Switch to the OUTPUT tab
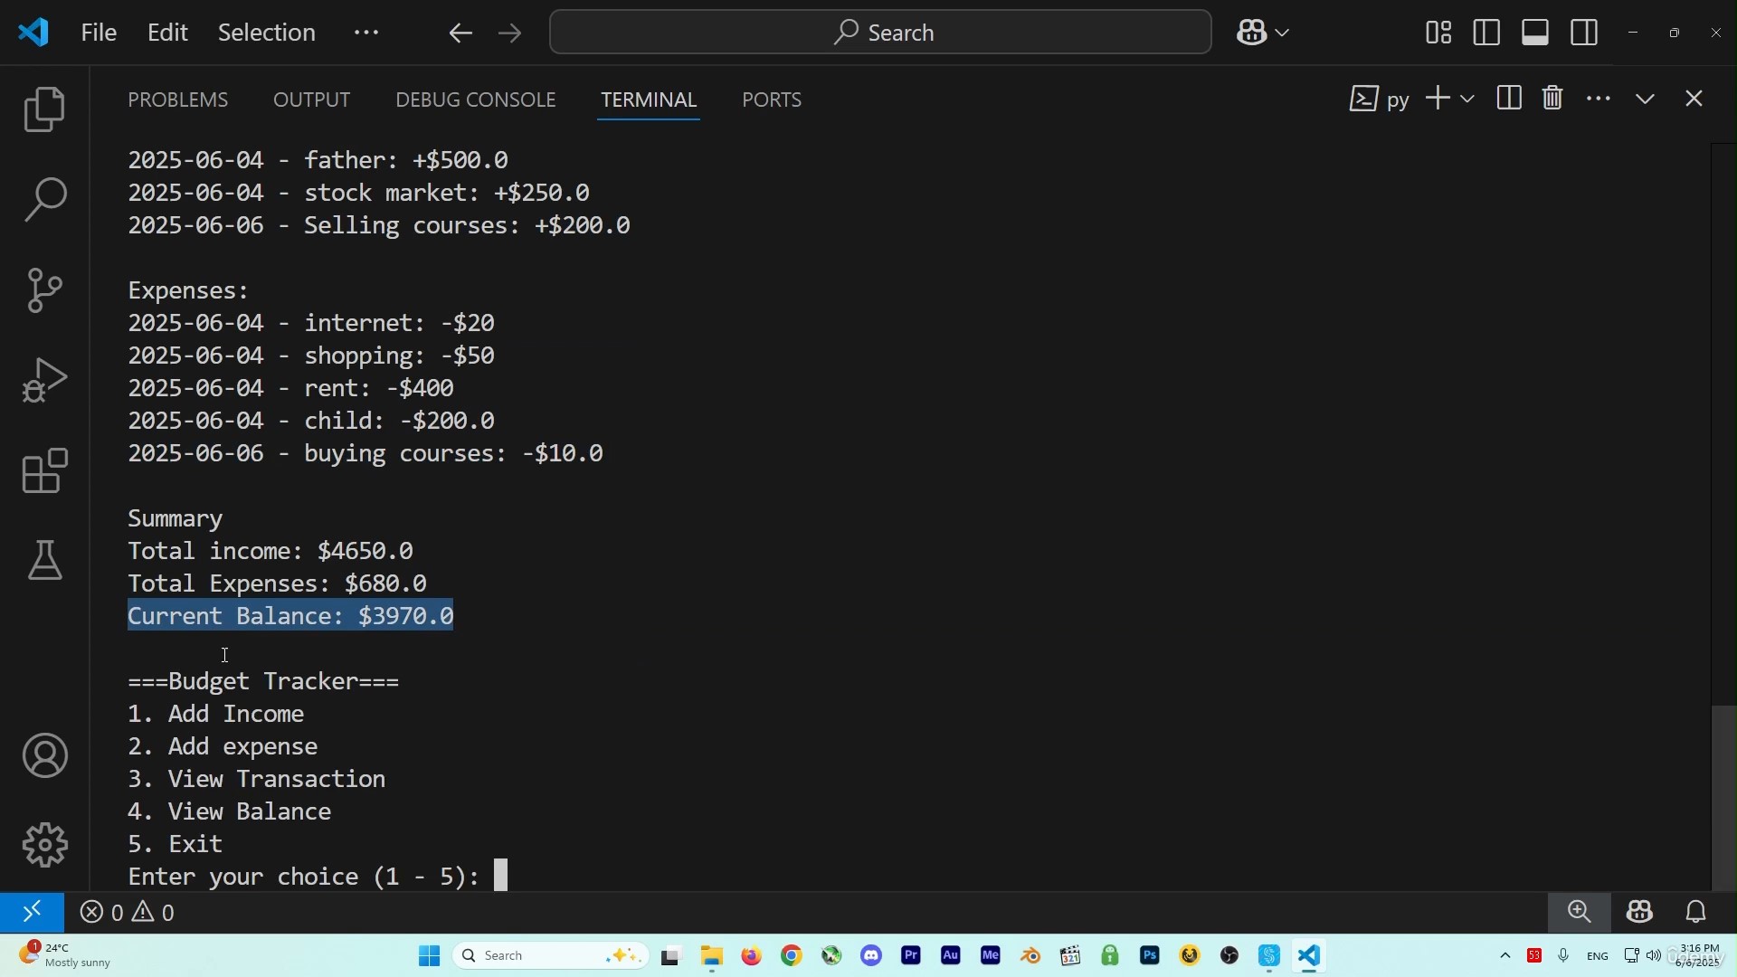Screen dimensions: 1737x977 tap(311, 100)
